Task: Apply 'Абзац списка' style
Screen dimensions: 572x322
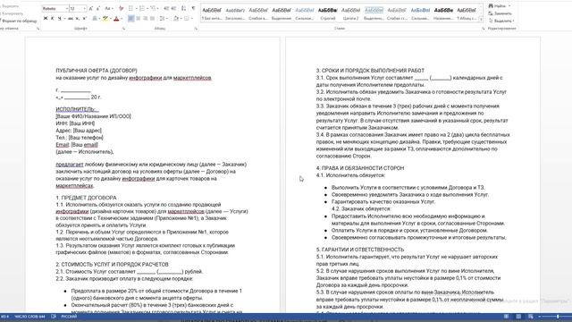Action: (x=467, y=13)
